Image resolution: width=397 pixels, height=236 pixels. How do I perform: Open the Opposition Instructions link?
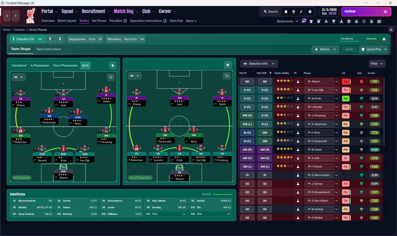tap(148, 21)
